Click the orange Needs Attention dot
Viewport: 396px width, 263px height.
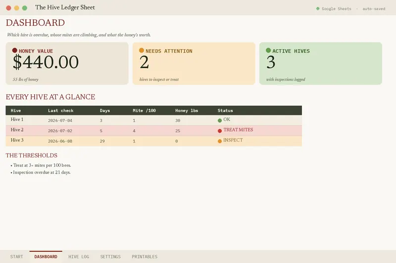pos(142,50)
